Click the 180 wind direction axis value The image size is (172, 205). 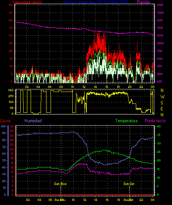point(11,102)
